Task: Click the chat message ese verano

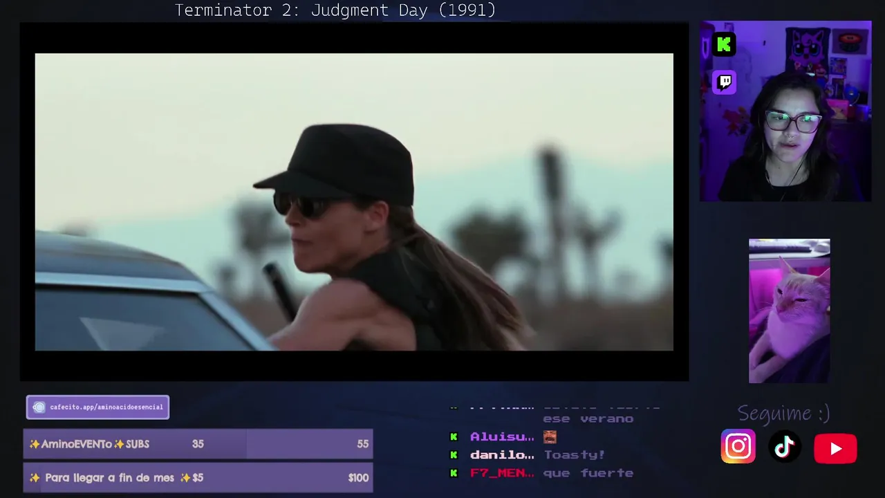Action: point(588,418)
